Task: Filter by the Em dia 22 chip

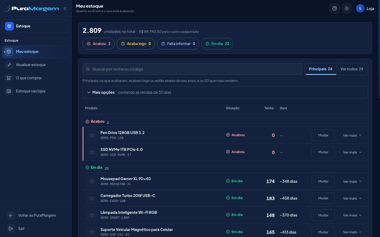Action: click(x=217, y=44)
